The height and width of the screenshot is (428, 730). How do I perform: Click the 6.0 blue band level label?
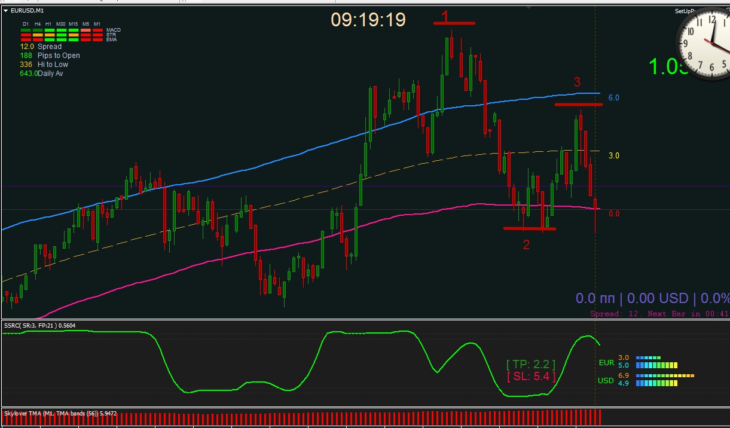614,97
